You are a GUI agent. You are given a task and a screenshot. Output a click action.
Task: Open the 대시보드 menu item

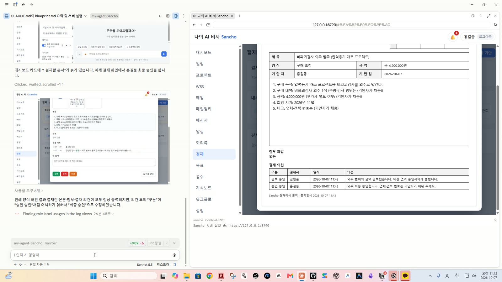(x=214, y=52)
